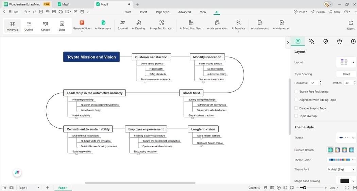Screen dimensions: 357x191
Task: Click the AI video export icon
Action: click(x=282, y=22)
